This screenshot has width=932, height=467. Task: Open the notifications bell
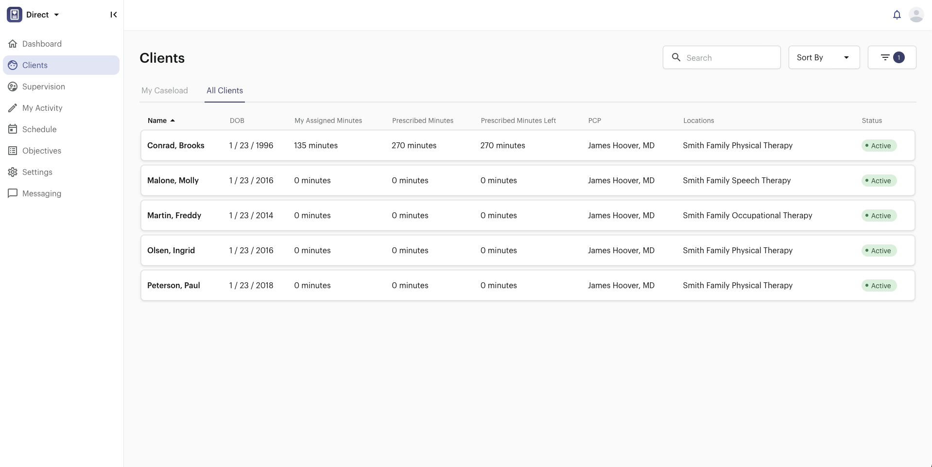(x=897, y=15)
